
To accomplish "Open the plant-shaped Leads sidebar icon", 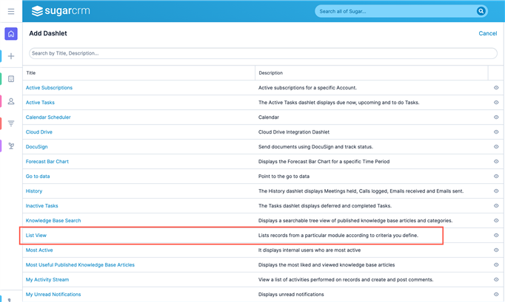I will pyautogui.click(x=11, y=146).
